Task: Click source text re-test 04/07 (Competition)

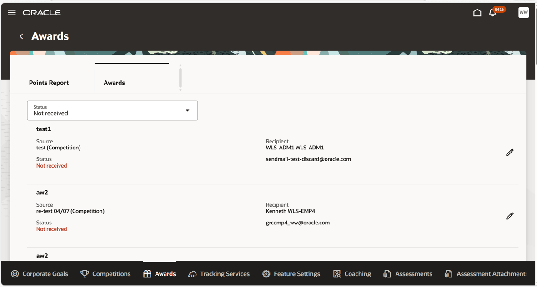Action: tap(70, 211)
